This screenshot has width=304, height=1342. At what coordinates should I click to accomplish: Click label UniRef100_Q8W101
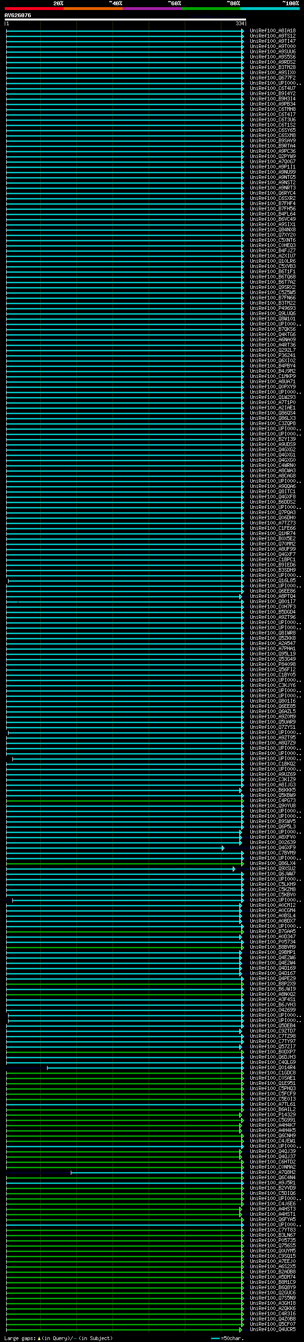273,318
